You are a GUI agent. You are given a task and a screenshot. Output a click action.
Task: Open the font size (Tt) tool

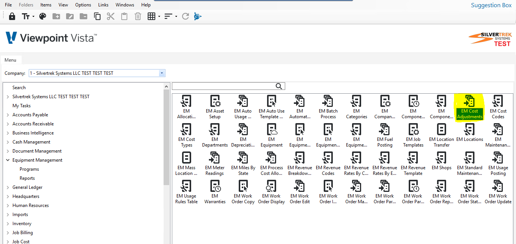pos(26,16)
